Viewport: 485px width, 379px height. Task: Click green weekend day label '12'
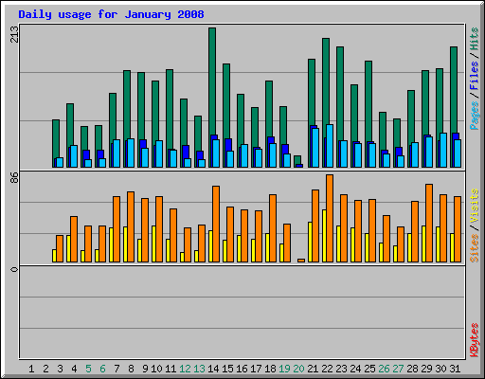pyautogui.click(x=185, y=369)
